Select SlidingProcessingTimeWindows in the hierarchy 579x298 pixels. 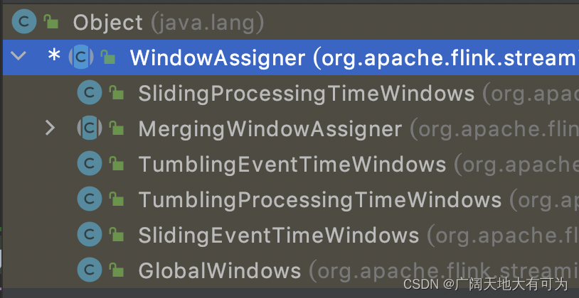(306, 93)
